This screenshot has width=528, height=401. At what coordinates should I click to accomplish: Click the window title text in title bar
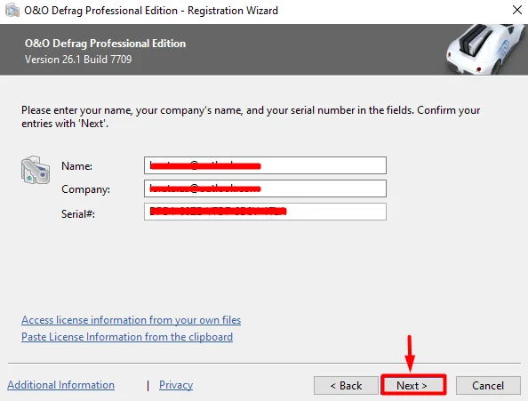click(151, 11)
